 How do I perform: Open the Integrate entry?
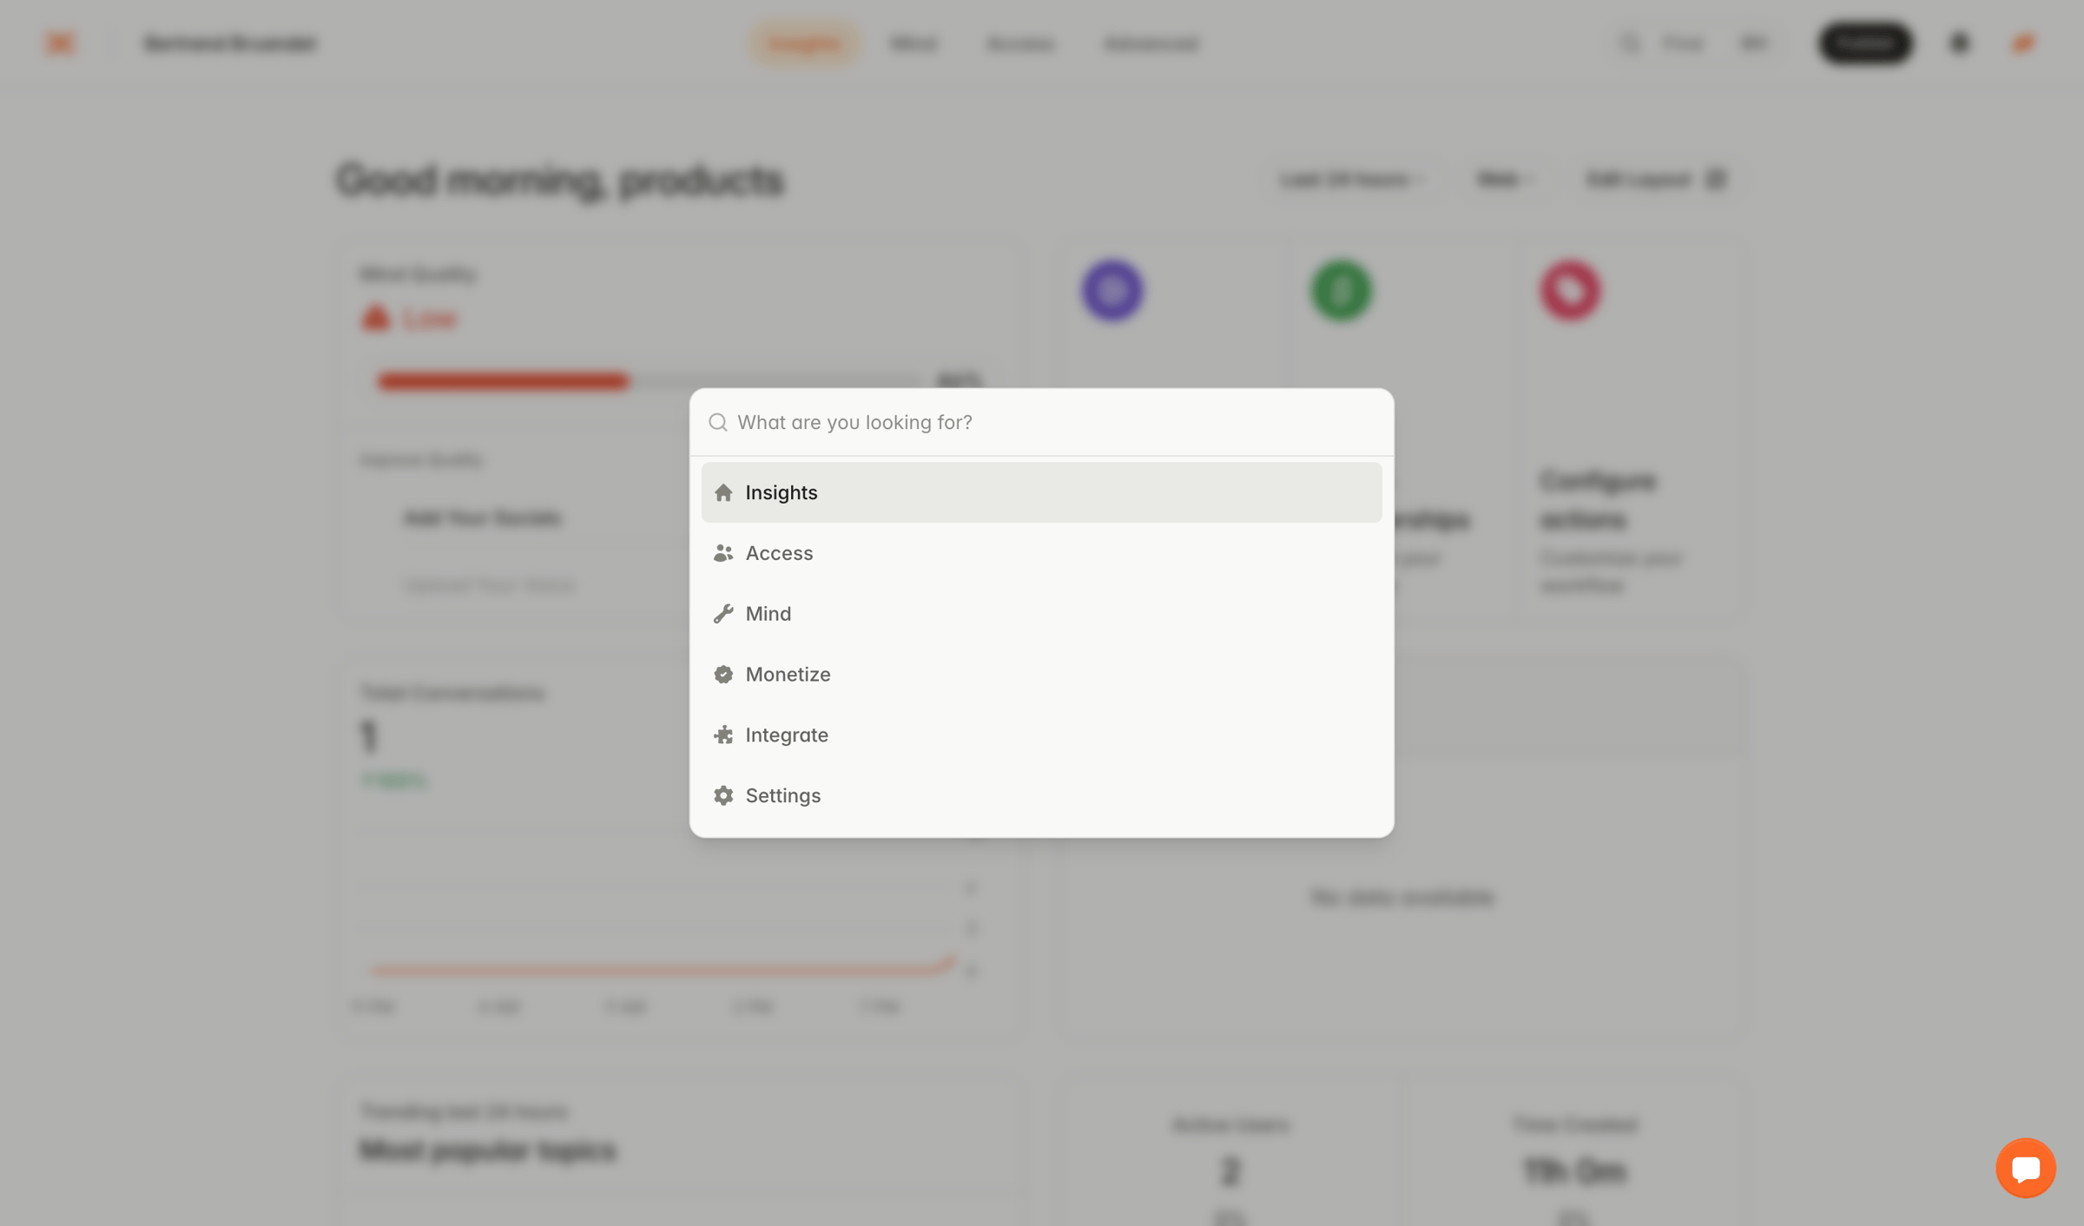(1041, 735)
